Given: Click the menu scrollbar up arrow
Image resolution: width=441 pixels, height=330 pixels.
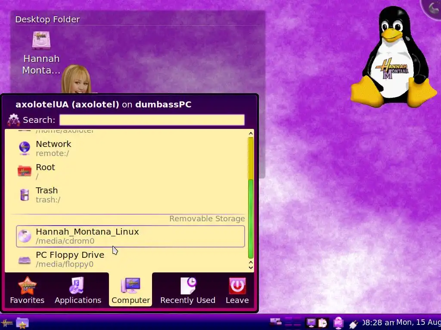Looking at the screenshot, I should click(251, 134).
